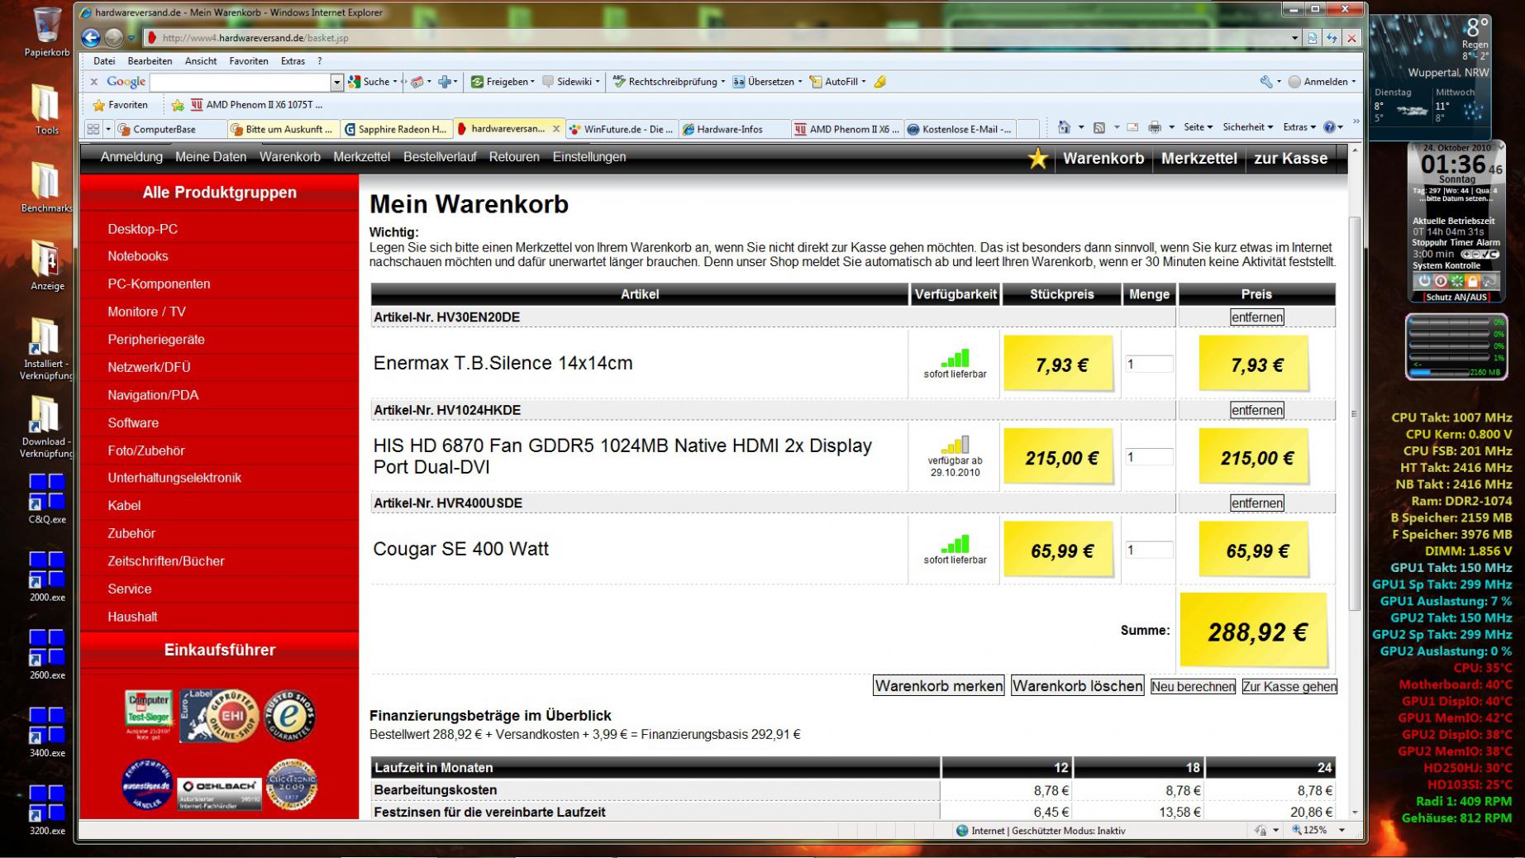
Task: Click the Übersetzen translate button
Action: coord(767,82)
